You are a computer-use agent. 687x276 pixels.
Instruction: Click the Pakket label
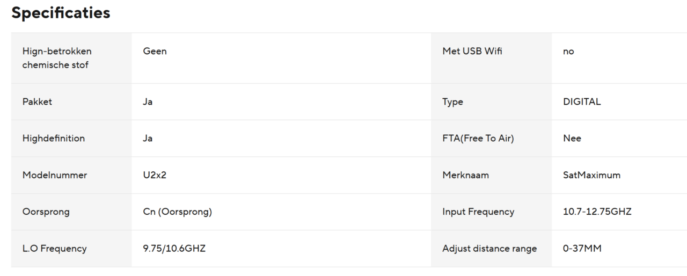[x=37, y=101]
